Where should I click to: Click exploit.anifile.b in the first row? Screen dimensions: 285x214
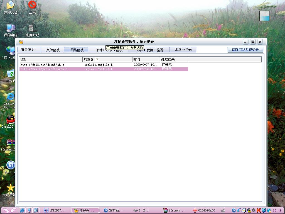coord(99,65)
